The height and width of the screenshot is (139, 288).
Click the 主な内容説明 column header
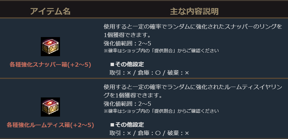click(x=194, y=11)
